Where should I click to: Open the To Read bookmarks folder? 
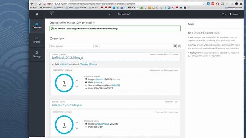pyautogui.click(x=94, y=8)
